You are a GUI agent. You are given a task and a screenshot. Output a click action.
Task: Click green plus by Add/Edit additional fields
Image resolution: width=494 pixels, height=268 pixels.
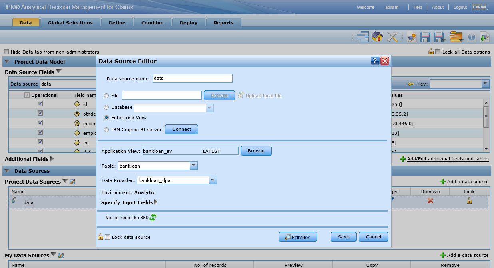pos(403,159)
